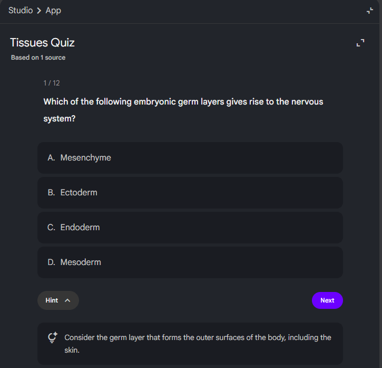Click the 1 / 12 question progress counter
The width and height of the screenshot is (382, 368).
[52, 83]
